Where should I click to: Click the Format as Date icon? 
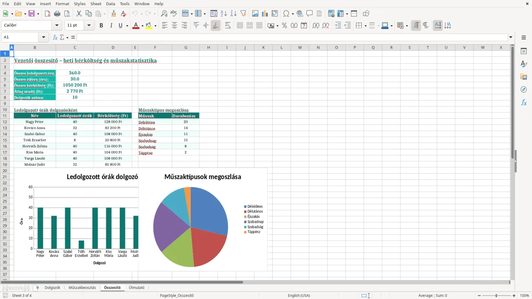(x=304, y=26)
